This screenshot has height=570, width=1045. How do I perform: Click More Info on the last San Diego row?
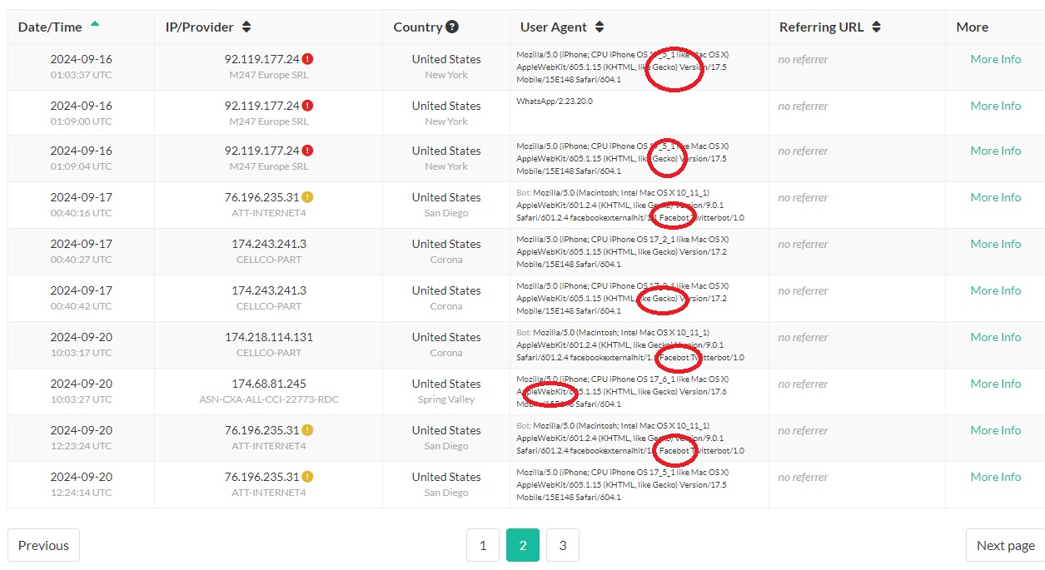pyautogui.click(x=995, y=477)
